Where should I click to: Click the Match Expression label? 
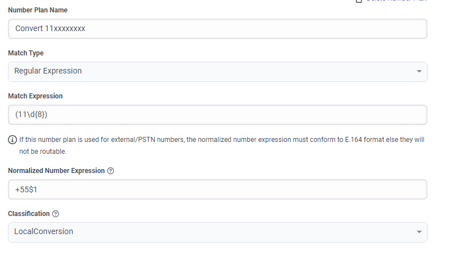coord(35,96)
